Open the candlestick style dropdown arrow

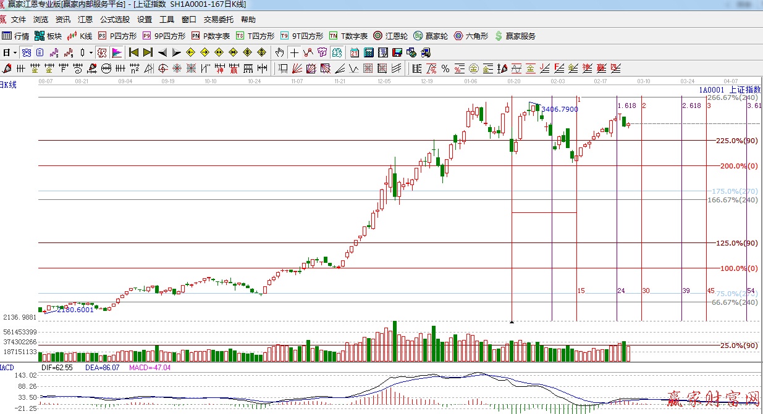click(91, 52)
